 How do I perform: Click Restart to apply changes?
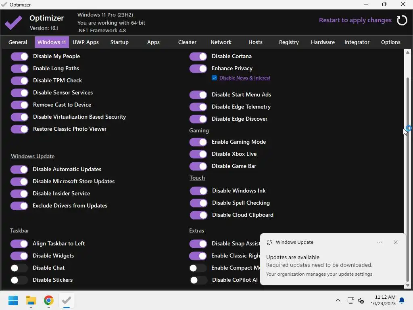click(355, 20)
